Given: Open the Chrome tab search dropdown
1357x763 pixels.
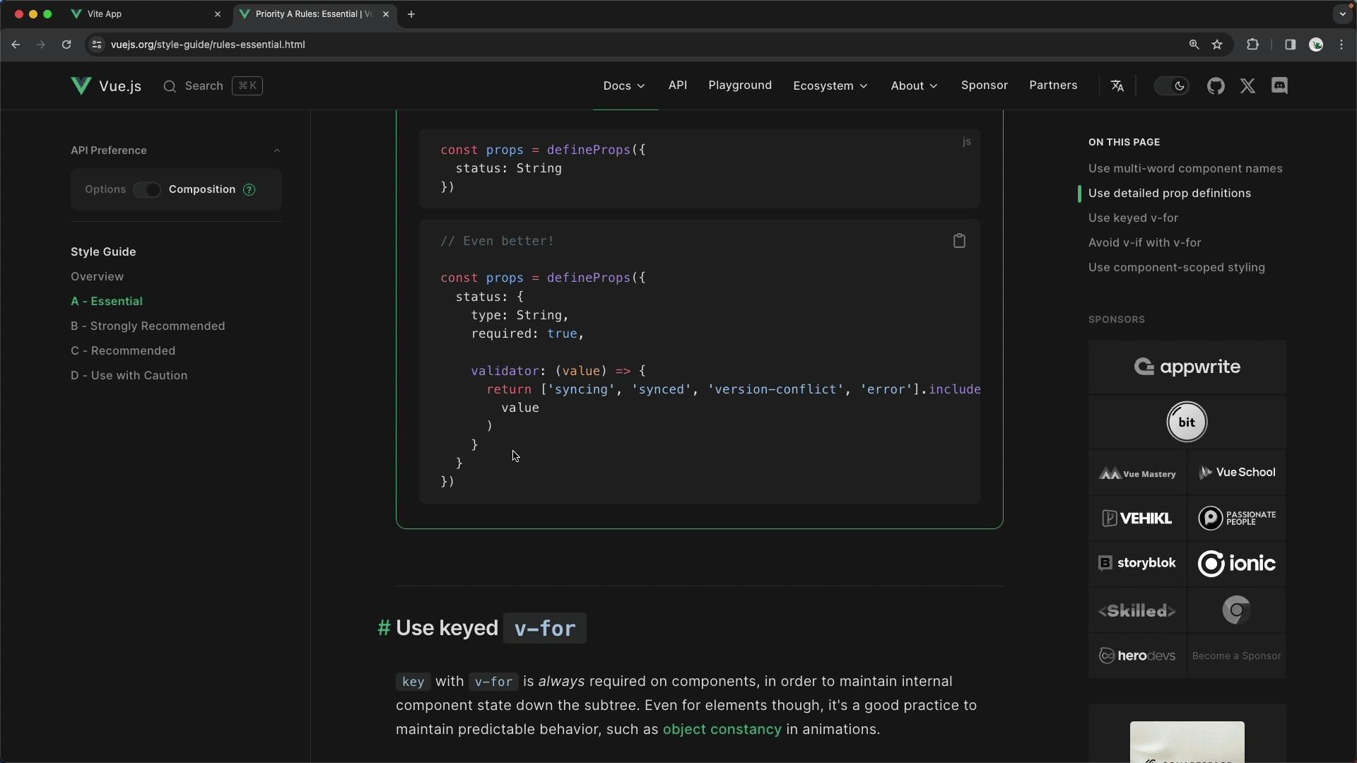Looking at the screenshot, I should [1342, 14].
